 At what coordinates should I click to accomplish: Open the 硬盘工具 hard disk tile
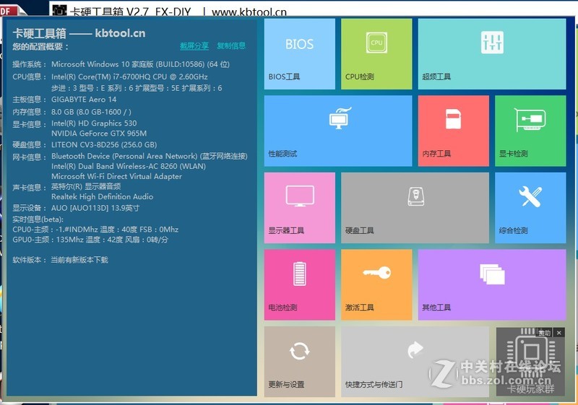coord(415,208)
